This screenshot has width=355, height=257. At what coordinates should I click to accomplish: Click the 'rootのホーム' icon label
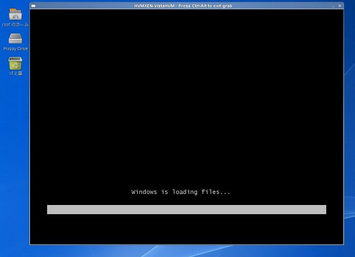tap(15, 24)
